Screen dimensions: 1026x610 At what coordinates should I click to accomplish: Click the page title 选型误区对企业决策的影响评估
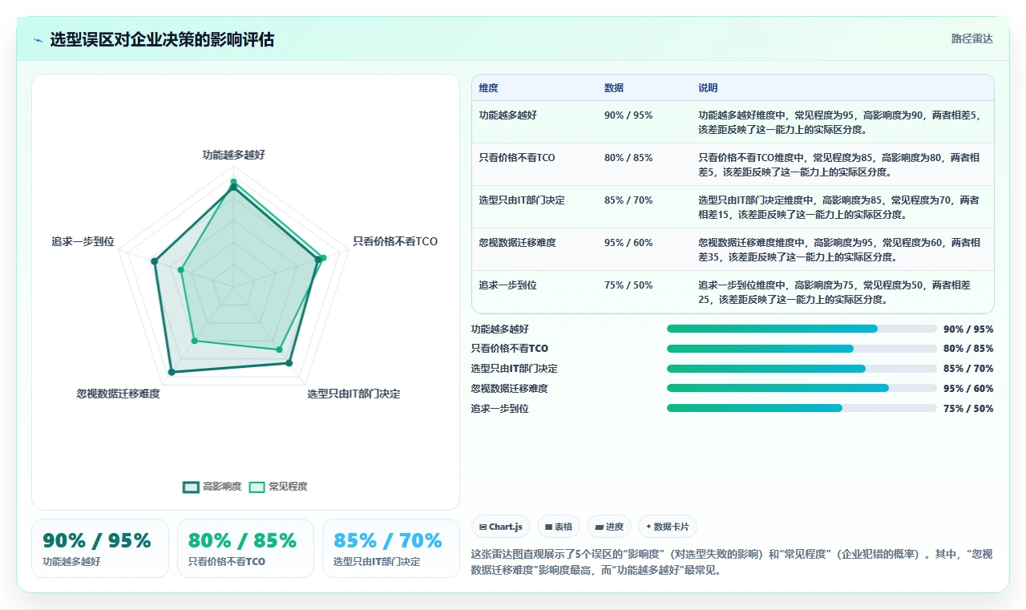tap(162, 39)
